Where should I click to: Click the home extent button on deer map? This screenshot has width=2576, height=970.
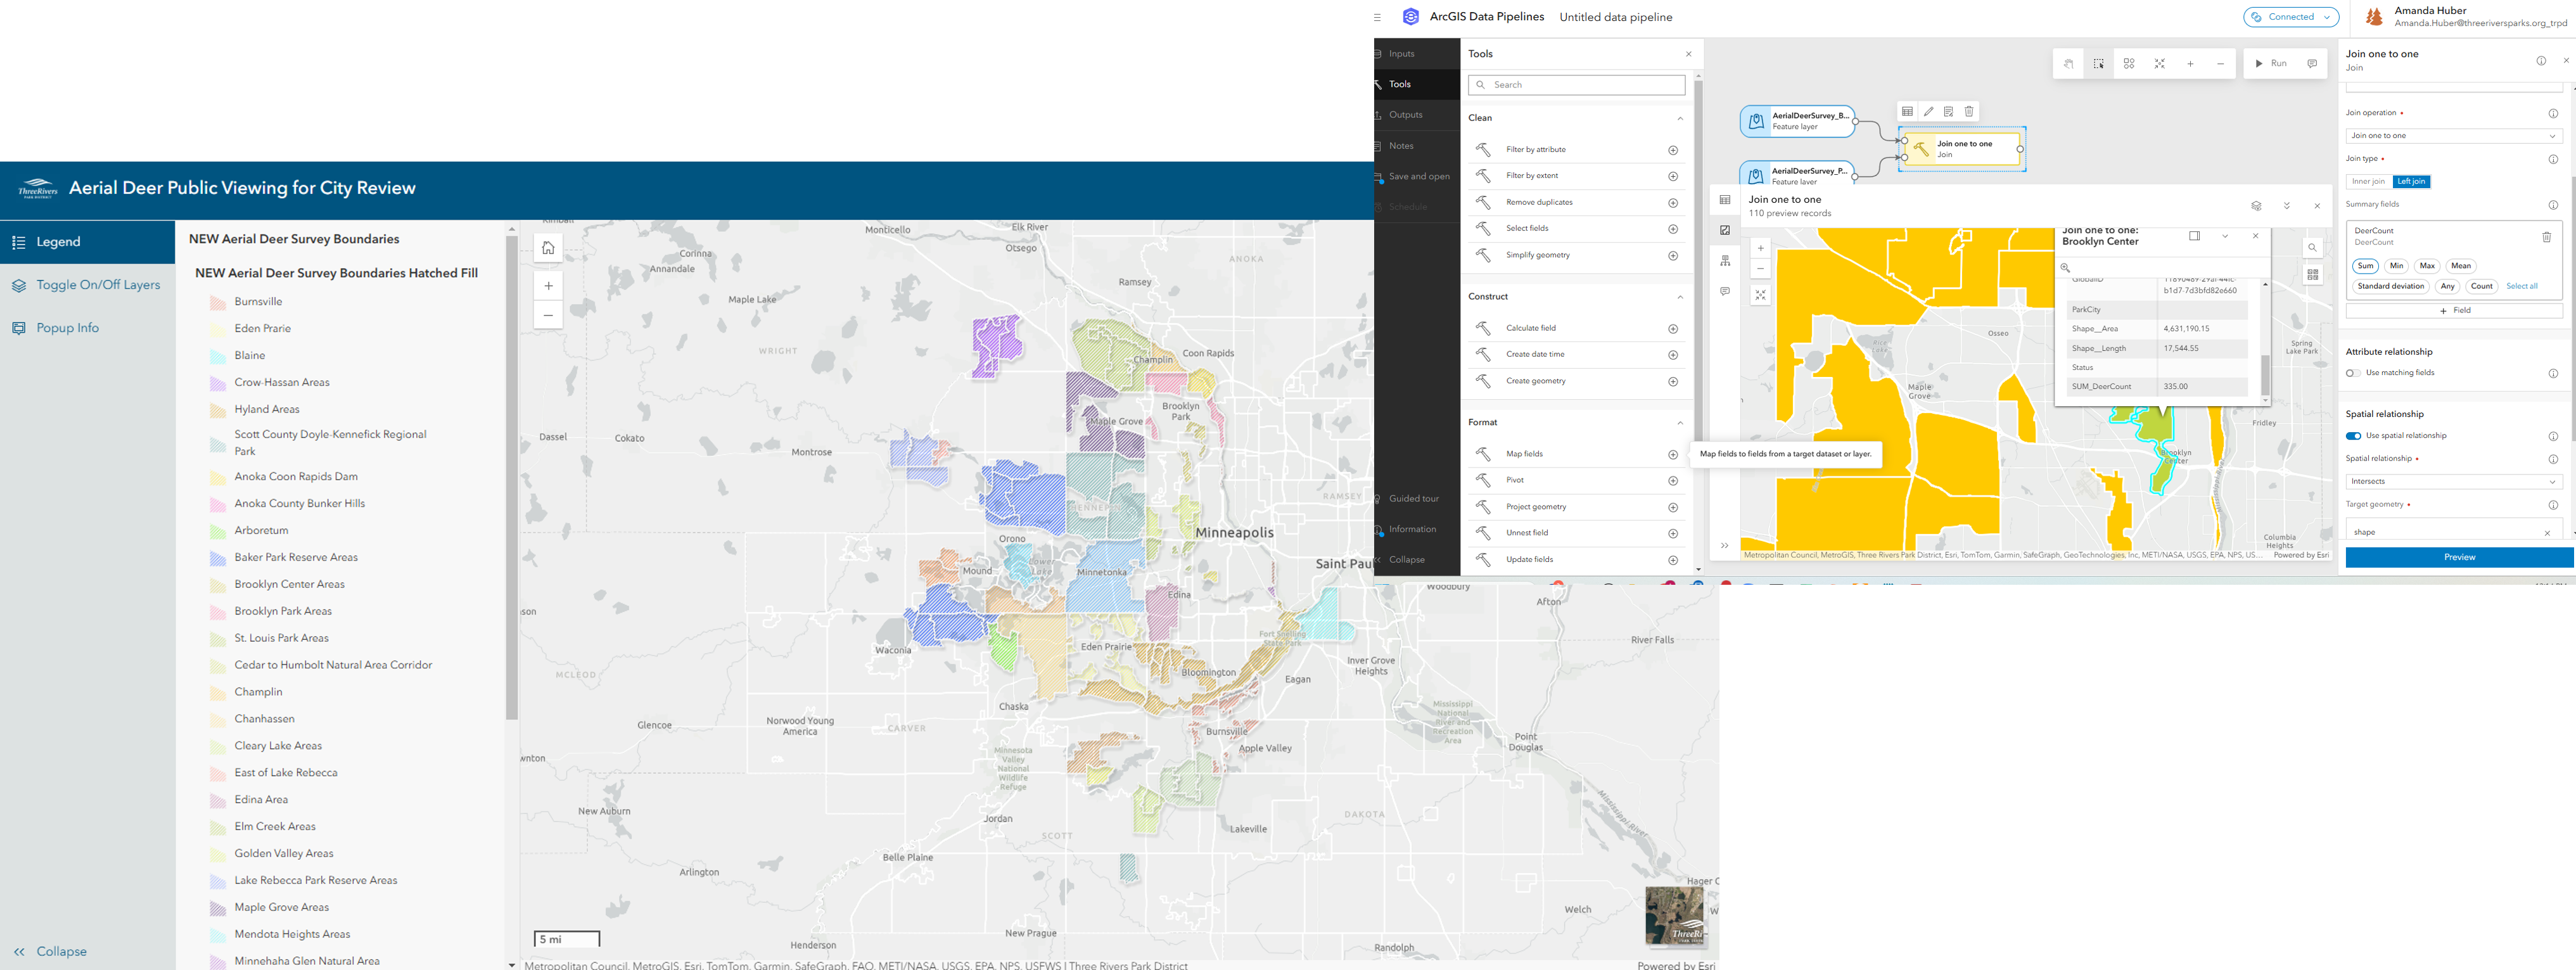548,248
